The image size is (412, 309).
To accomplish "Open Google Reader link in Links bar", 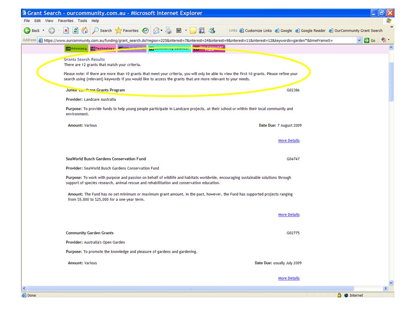I will tap(310, 30).
